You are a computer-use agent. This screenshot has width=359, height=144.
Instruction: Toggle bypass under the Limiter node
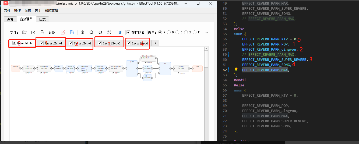pos(178,73)
